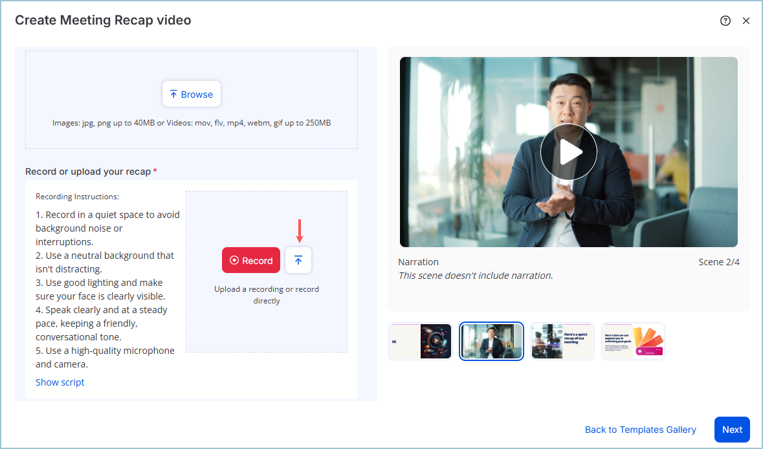Click the red arrow pointing at upload
Image resolution: width=763 pixels, height=449 pixels.
click(299, 230)
